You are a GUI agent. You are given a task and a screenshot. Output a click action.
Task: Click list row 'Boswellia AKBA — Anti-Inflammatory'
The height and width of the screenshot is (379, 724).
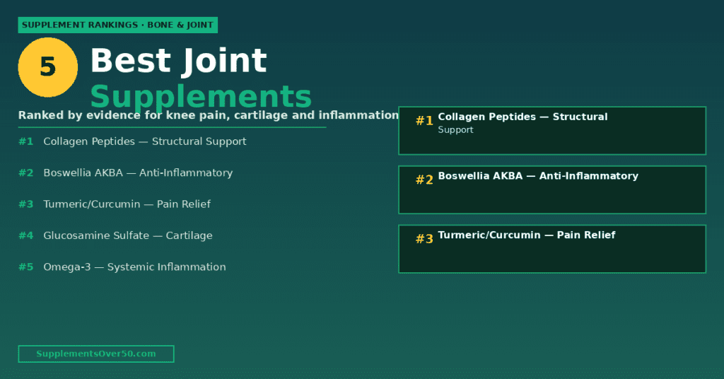coord(126,173)
